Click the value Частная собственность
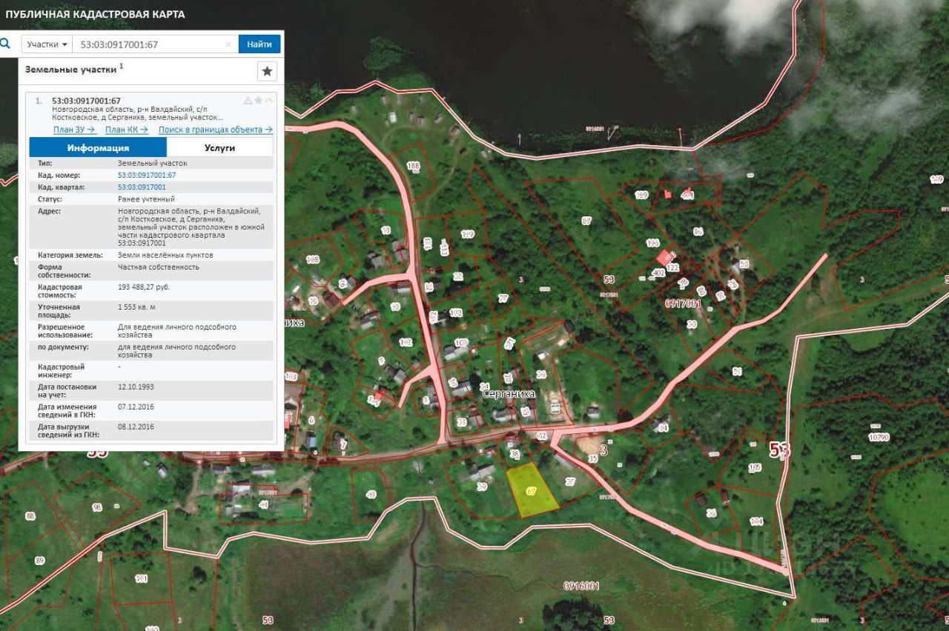This screenshot has height=631, width=949. click(x=159, y=267)
